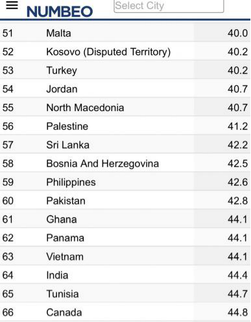Select Vietnam ranked 63
Screen dimensions: 251x322
[65, 256]
